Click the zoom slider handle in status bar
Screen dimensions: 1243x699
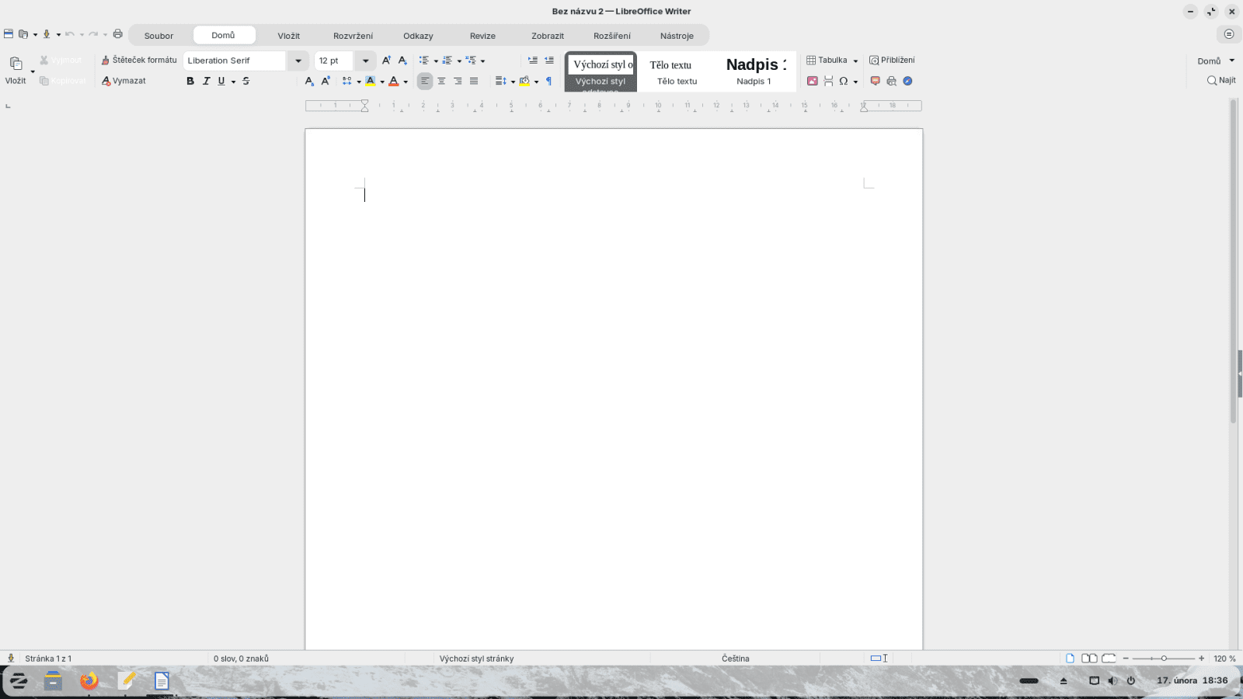(1164, 659)
